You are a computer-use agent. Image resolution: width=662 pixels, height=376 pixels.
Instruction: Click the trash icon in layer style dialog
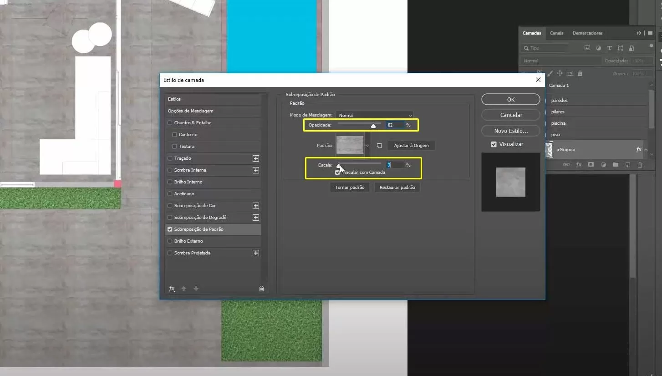261,289
